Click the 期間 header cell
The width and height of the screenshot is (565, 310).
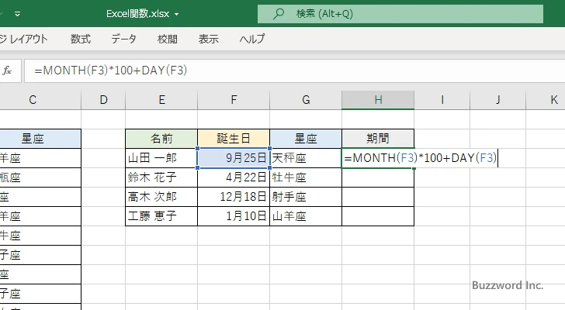pos(378,139)
